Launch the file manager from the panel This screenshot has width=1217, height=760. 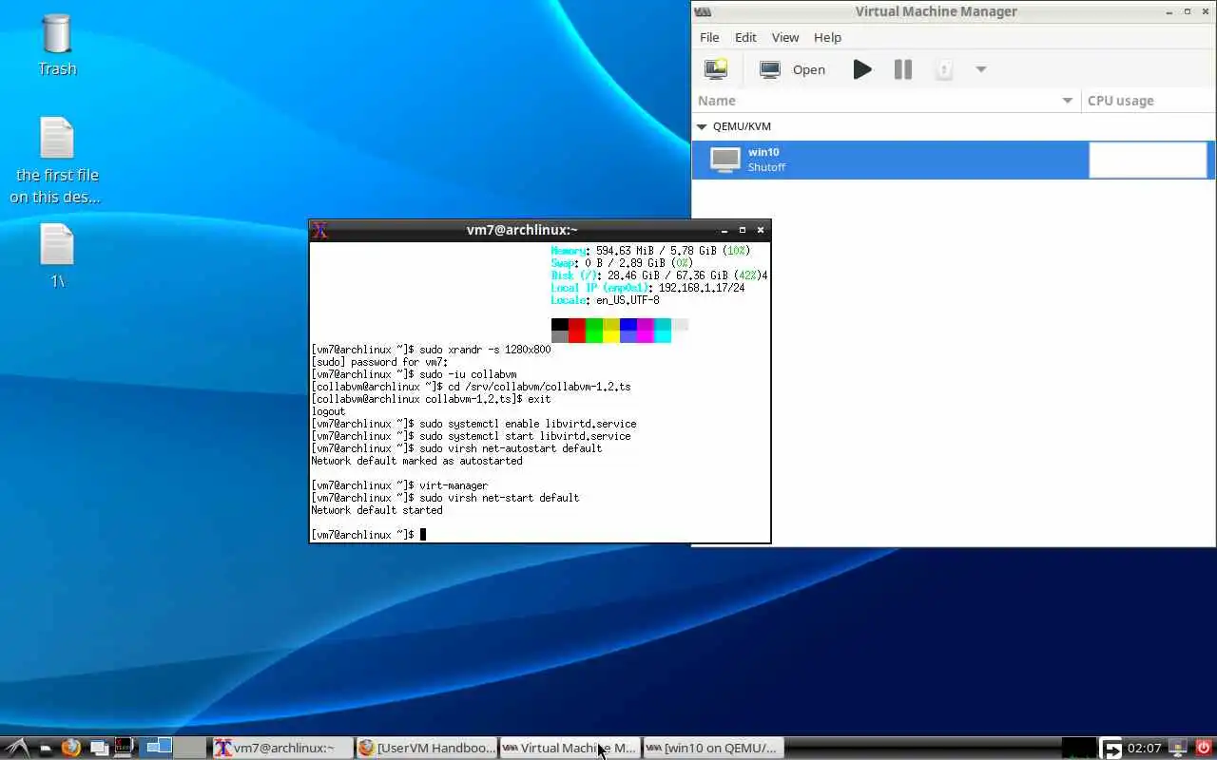pyautogui.click(x=45, y=748)
